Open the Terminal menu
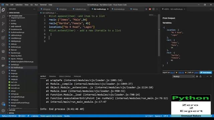Image resolution: width=214 pixels, height=120 pixels. [x=43, y=5]
